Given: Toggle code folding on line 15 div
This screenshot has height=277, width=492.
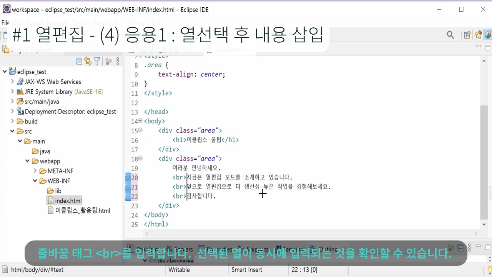Looking at the screenshot, I should pyautogui.click(x=140, y=130).
